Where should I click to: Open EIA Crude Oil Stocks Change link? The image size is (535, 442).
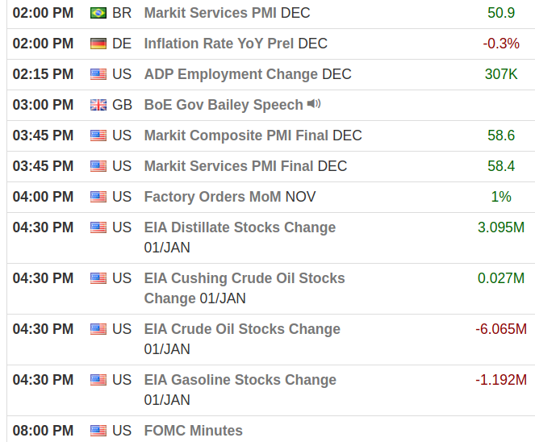(x=242, y=329)
